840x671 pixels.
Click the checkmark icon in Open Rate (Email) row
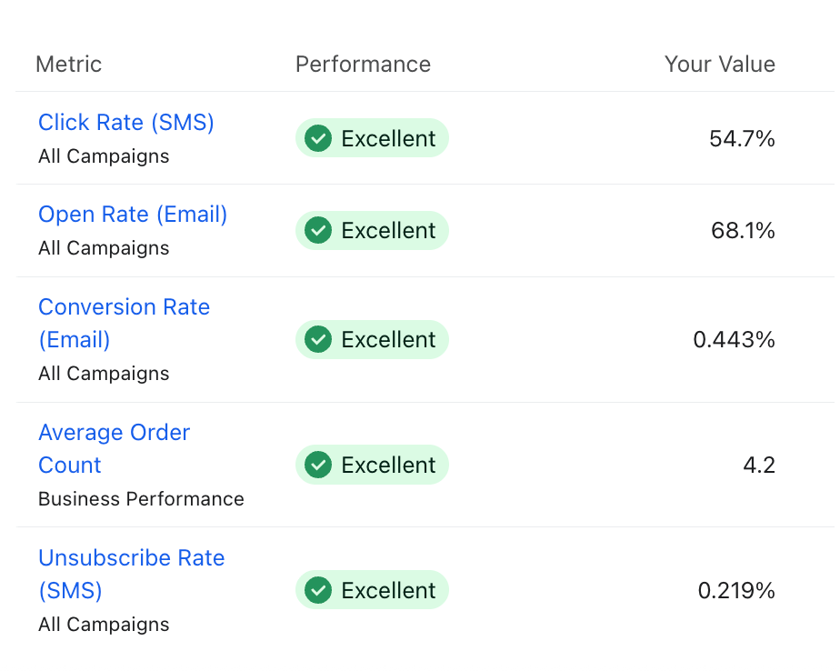click(317, 231)
